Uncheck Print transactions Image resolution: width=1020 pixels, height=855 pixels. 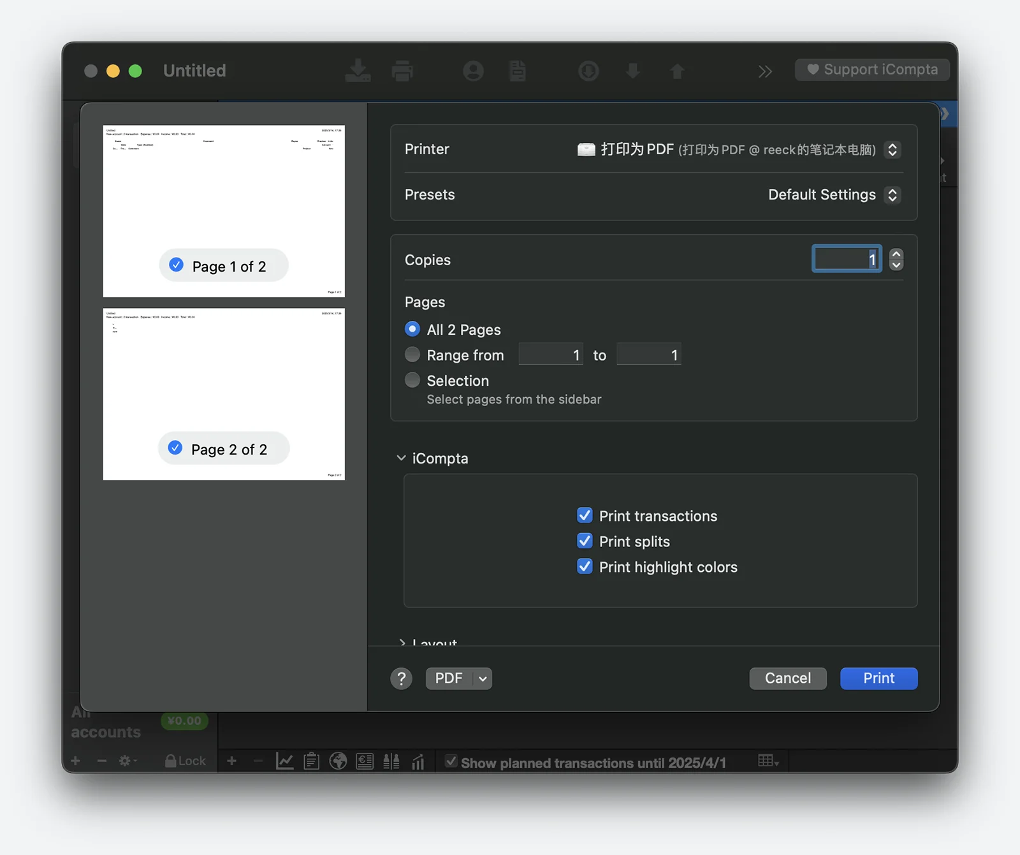pyautogui.click(x=585, y=515)
